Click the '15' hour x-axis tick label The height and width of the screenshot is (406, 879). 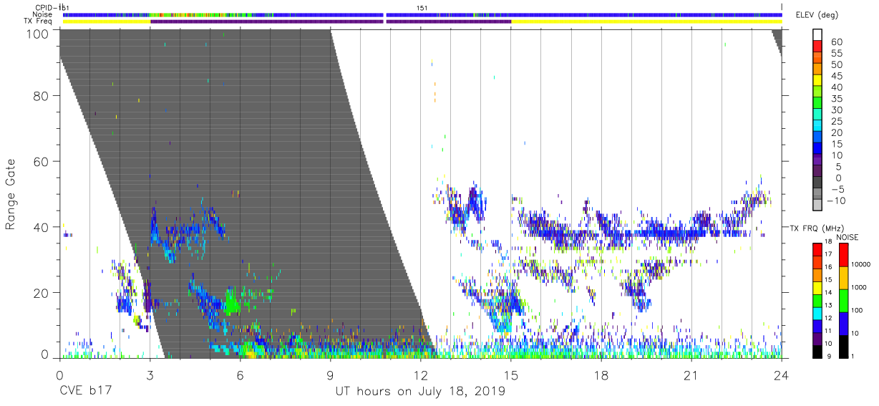tap(511, 376)
